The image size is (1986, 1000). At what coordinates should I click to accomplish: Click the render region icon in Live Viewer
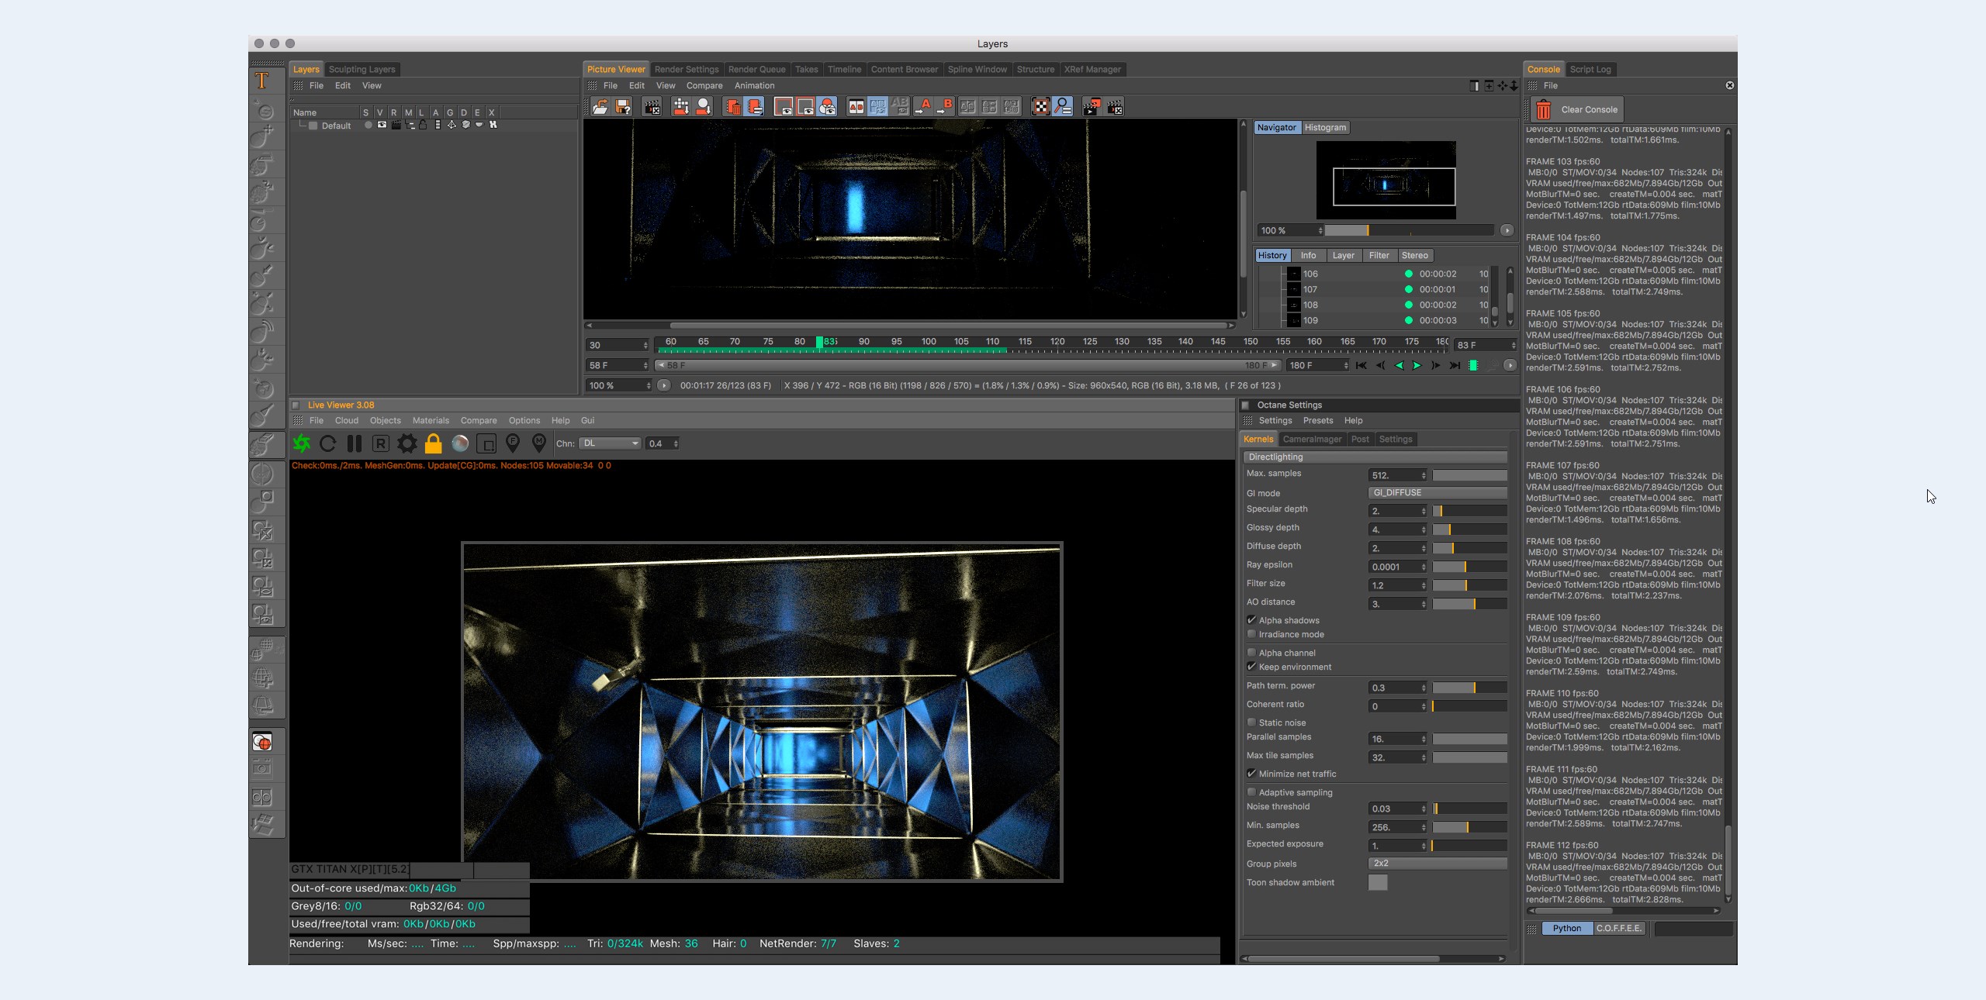coord(486,443)
